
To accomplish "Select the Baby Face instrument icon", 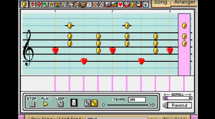I will point(95,4).
